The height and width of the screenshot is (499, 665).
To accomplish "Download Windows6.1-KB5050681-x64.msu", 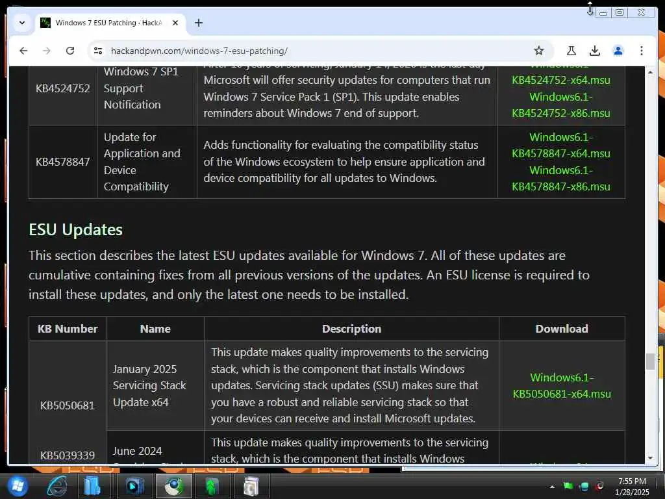I will 562,385.
